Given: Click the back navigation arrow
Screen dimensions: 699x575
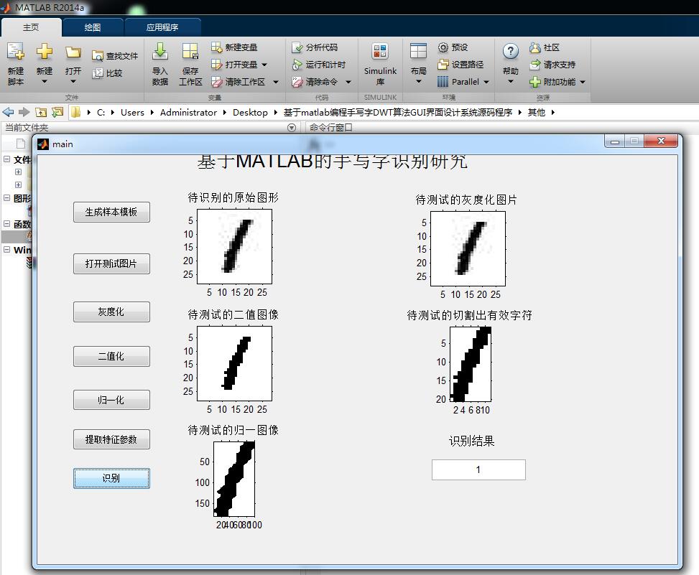Looking at the screenshot, I should (x=9, y=112).
